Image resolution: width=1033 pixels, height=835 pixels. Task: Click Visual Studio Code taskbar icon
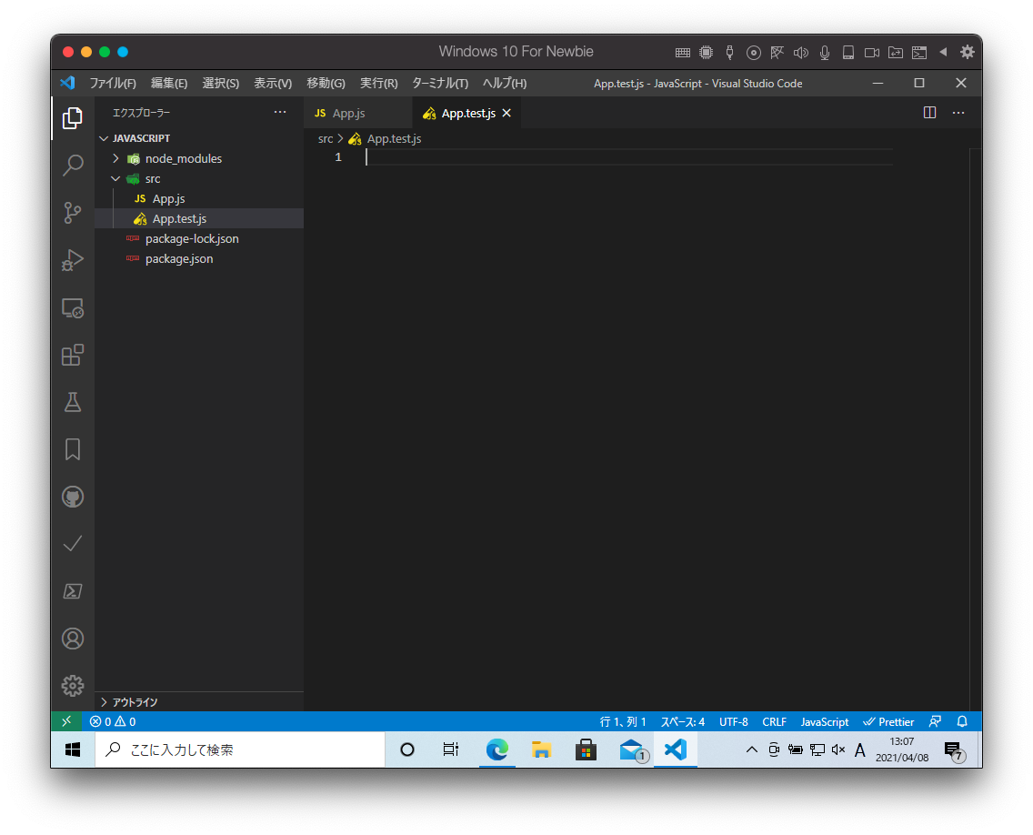click(x=676, y=749)
